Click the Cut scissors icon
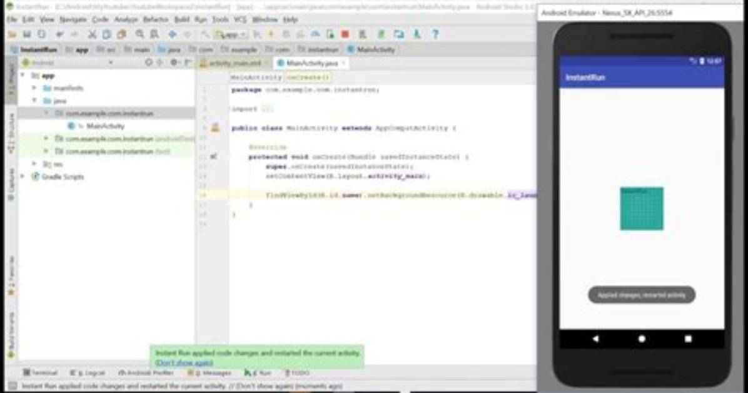748x393 pixels. click(x=92, y=34)
